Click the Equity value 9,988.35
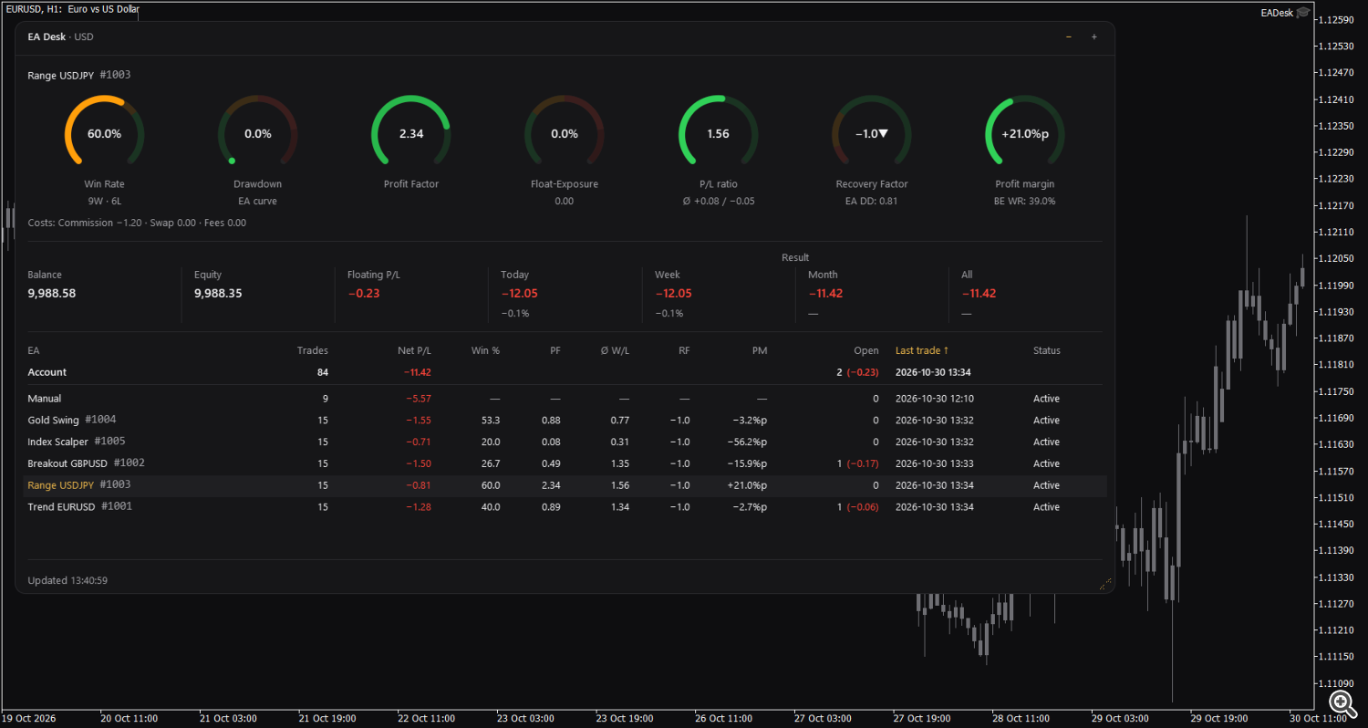The width and height of the screenshot is (1368, 728). click(218, 294)
